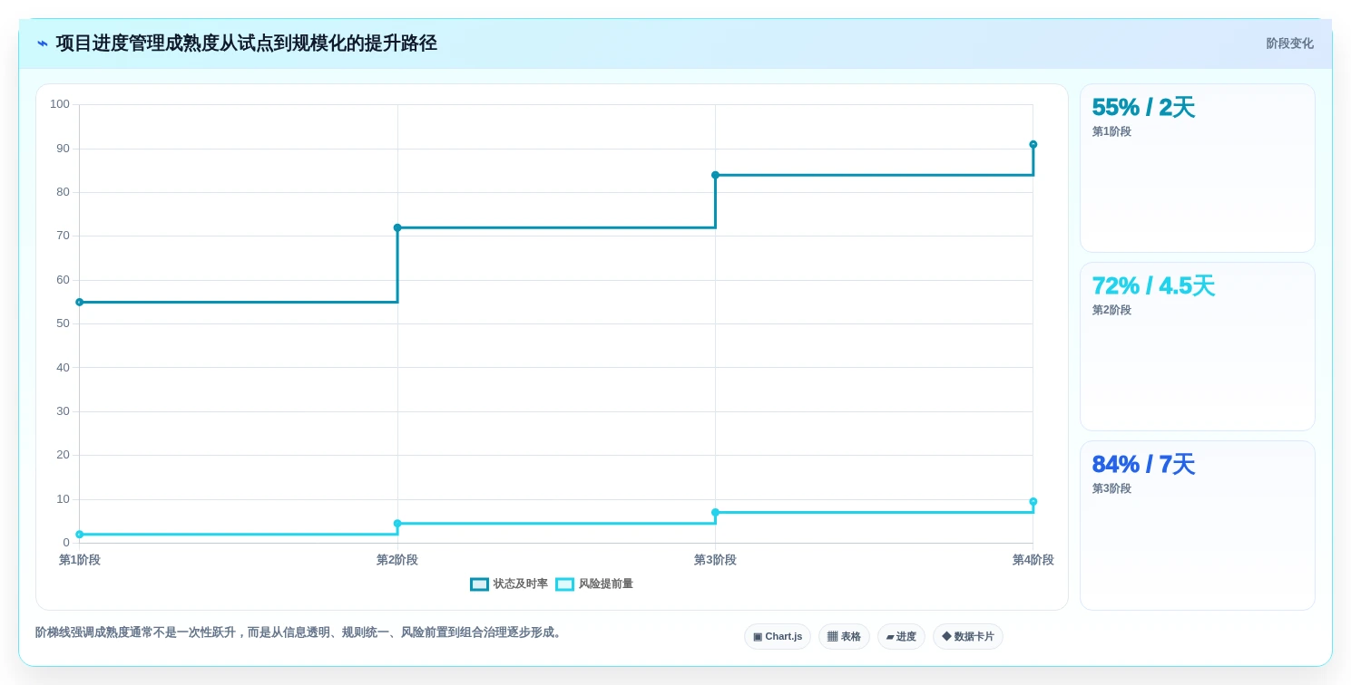Open the 84% / 7天 stage card

coord(1198,526)
